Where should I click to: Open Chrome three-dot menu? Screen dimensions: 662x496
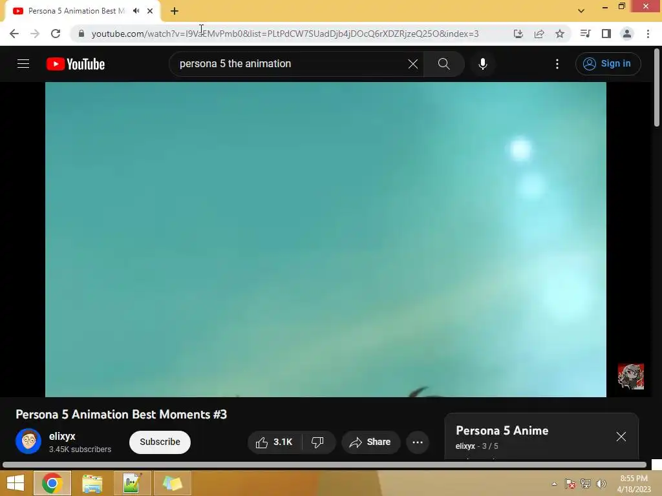click(x=648, y=34)
